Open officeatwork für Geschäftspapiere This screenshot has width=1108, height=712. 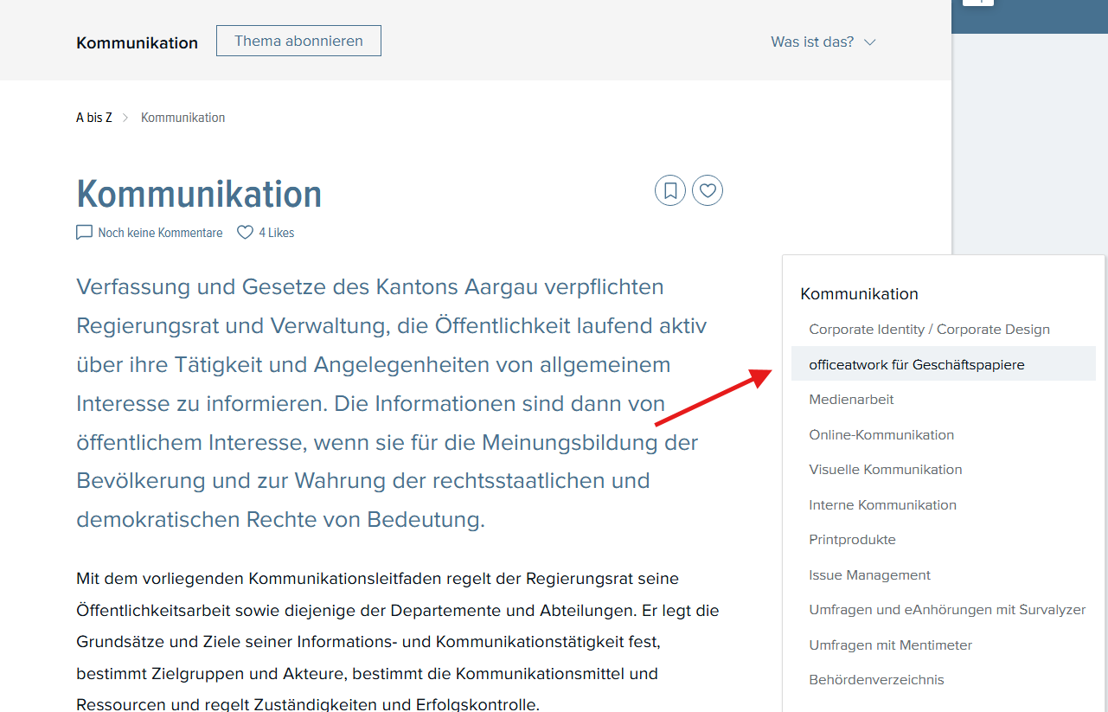point(944,364)
